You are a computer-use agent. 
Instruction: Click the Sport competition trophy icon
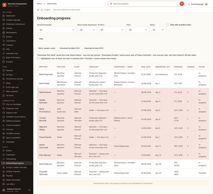pos(4,138)
